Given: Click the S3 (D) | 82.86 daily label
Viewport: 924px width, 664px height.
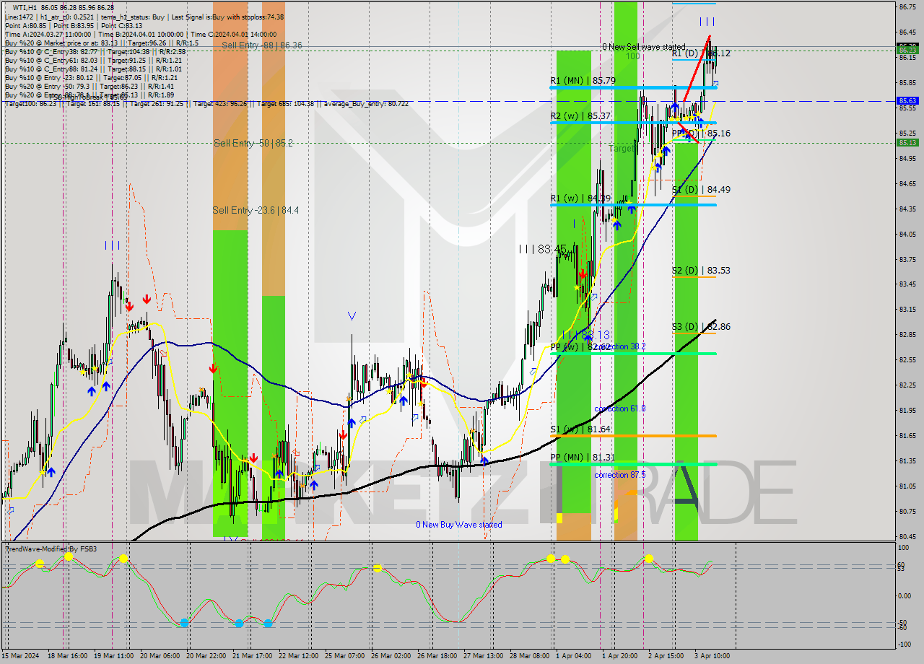Looking at the screenshot, I should point(701,326).
